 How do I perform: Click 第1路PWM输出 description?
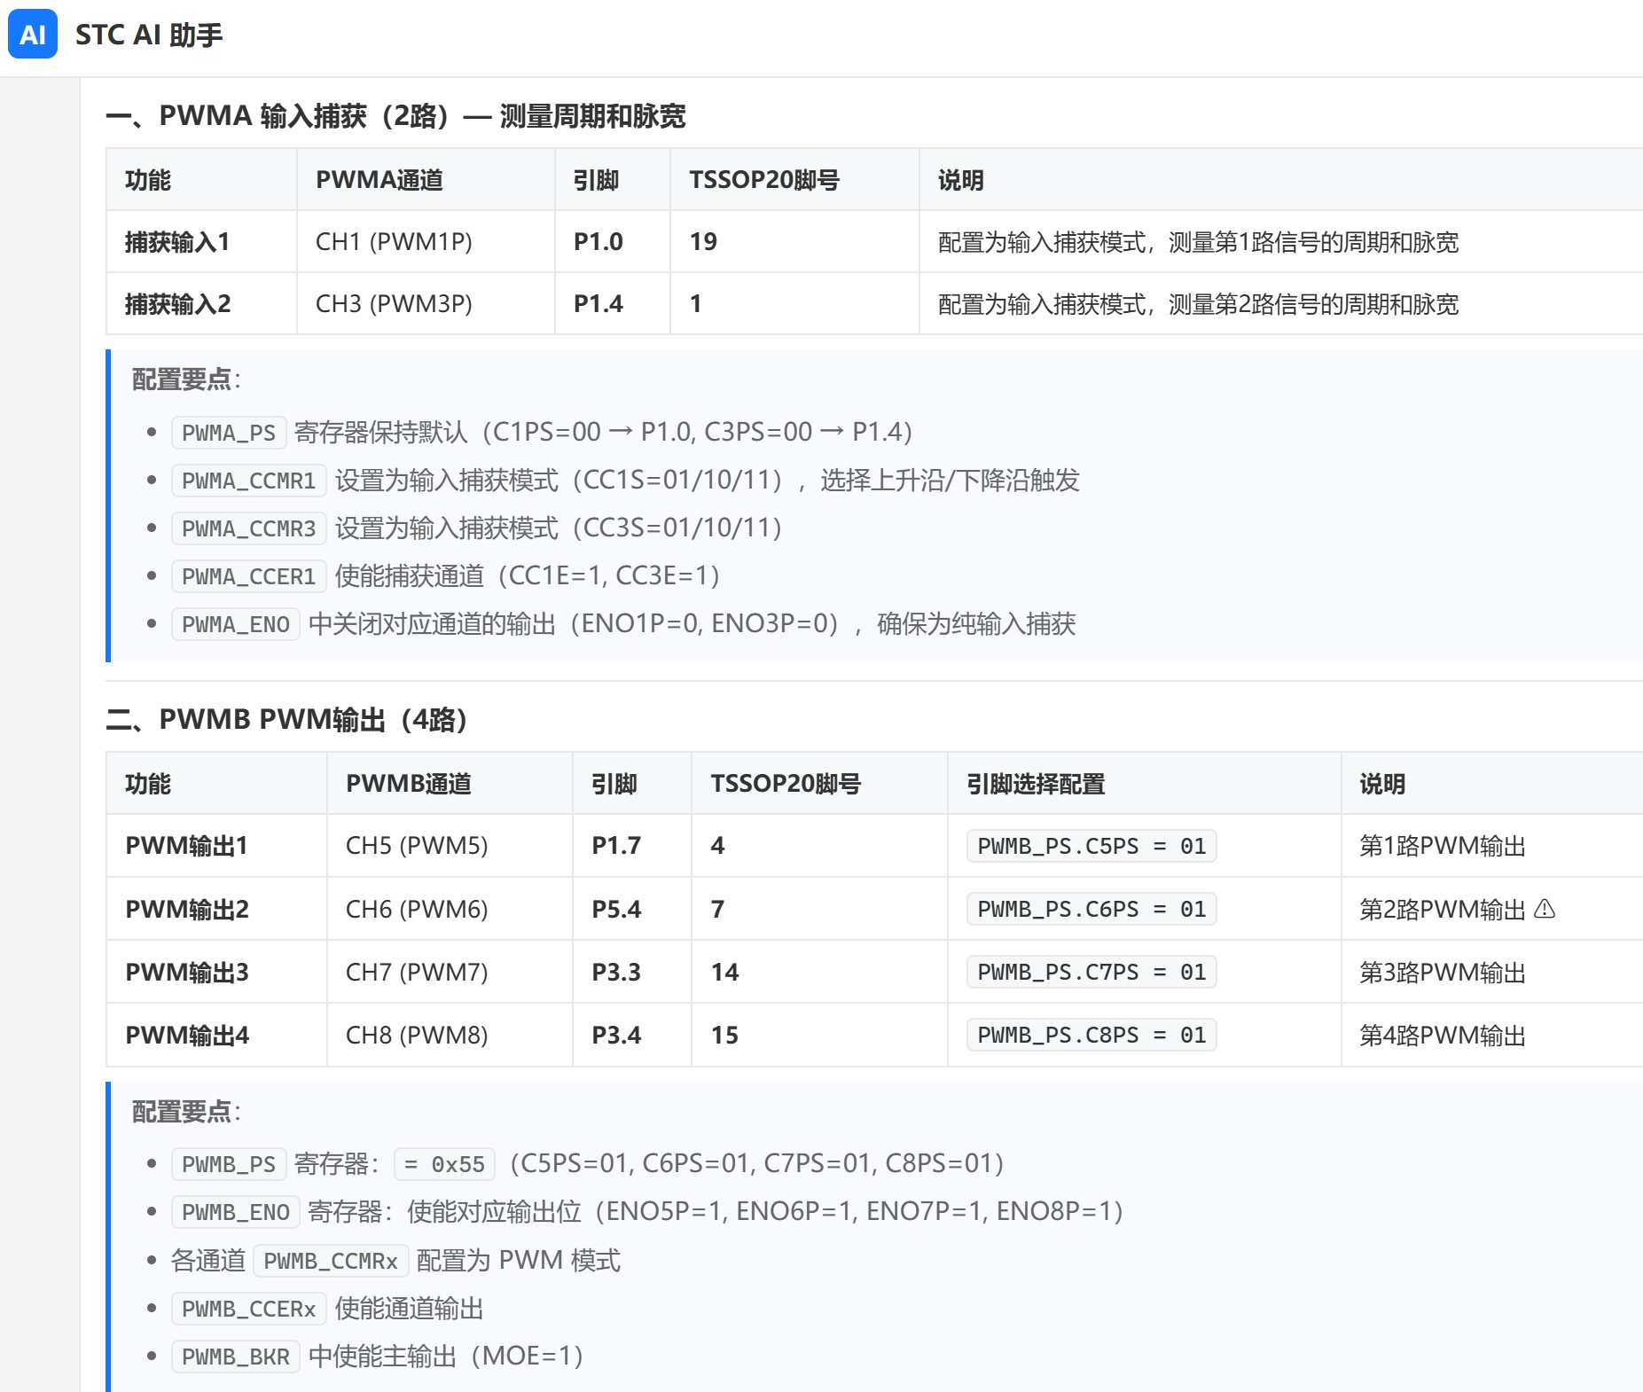coord(1443,846)
